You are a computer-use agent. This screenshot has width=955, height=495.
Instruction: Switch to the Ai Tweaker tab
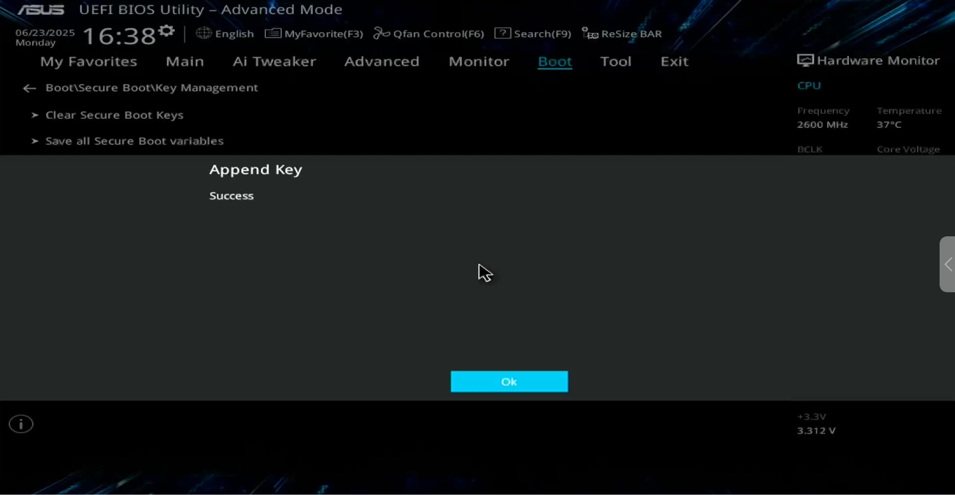274,62
